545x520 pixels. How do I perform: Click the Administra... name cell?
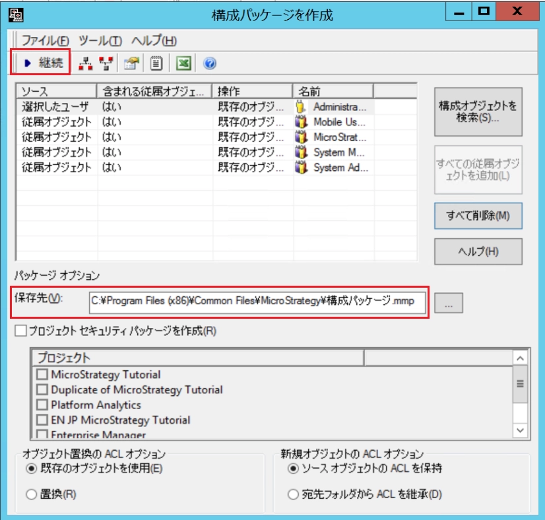[x=340, y=107]
